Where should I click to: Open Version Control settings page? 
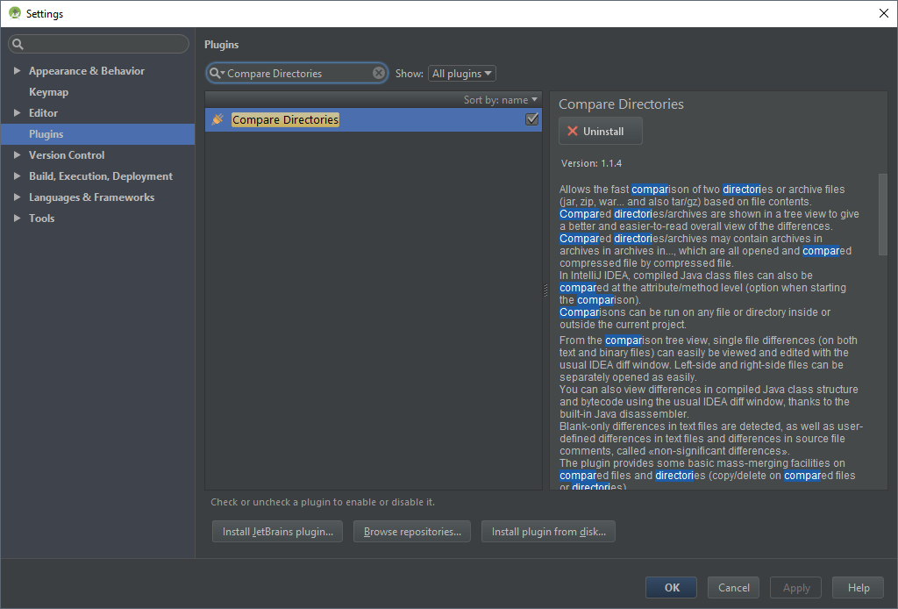[x=67, y=154]
